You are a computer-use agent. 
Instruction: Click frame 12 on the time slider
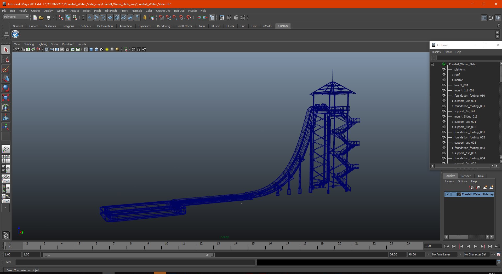[201, 246]
